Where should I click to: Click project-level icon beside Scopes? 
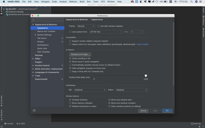click(62, 42)
